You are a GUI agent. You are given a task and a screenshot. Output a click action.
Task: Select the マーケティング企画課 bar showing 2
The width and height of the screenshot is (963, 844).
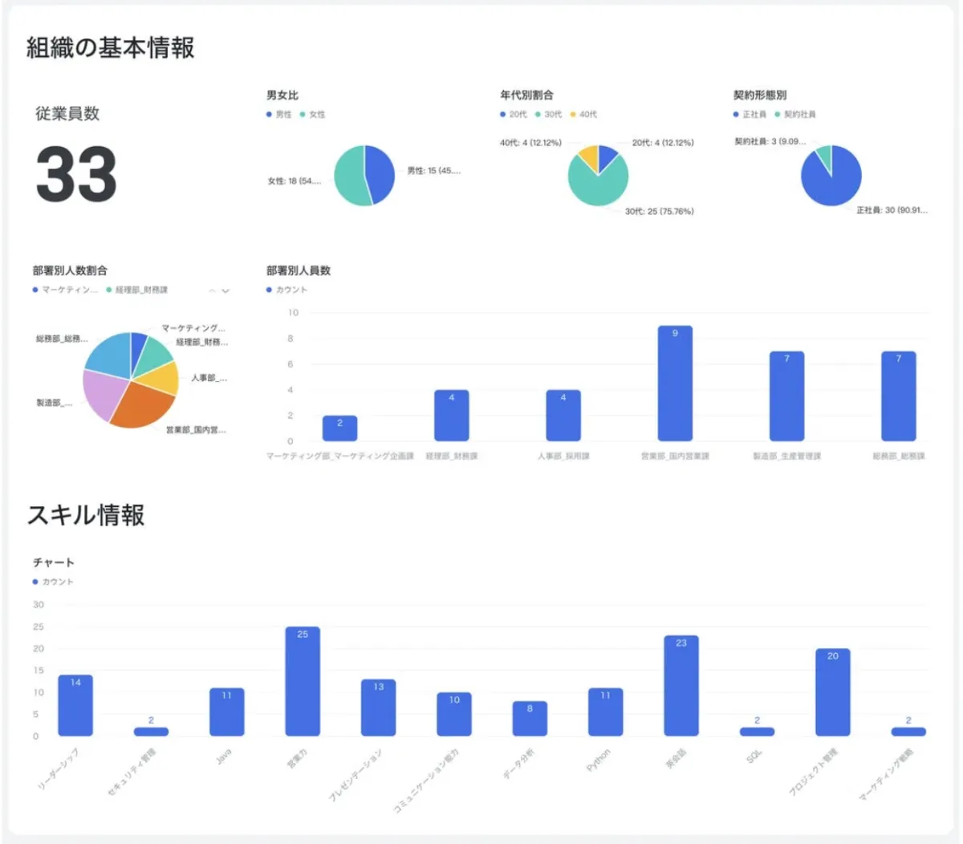339,428
